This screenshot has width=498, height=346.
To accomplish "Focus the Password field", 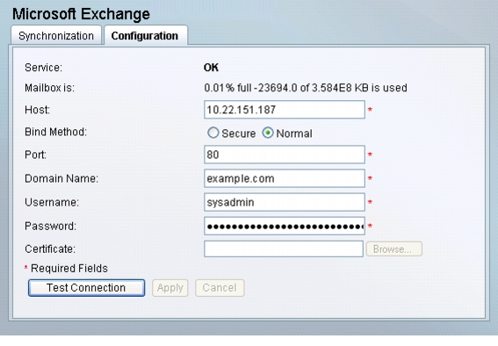I will coord(285,227).
